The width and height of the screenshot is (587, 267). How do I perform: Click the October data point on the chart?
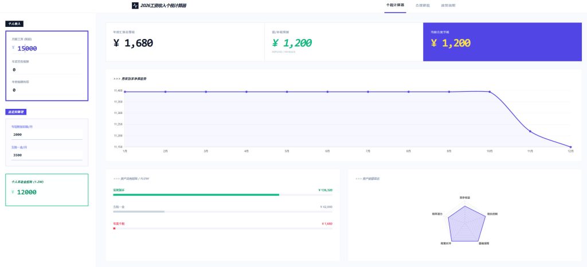pyautogui.click(x=490, y=91)
